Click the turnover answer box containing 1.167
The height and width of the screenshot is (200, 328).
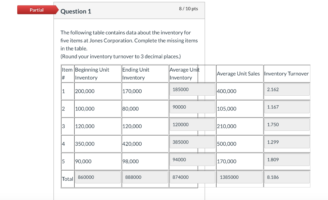click(x=286, y=107)
